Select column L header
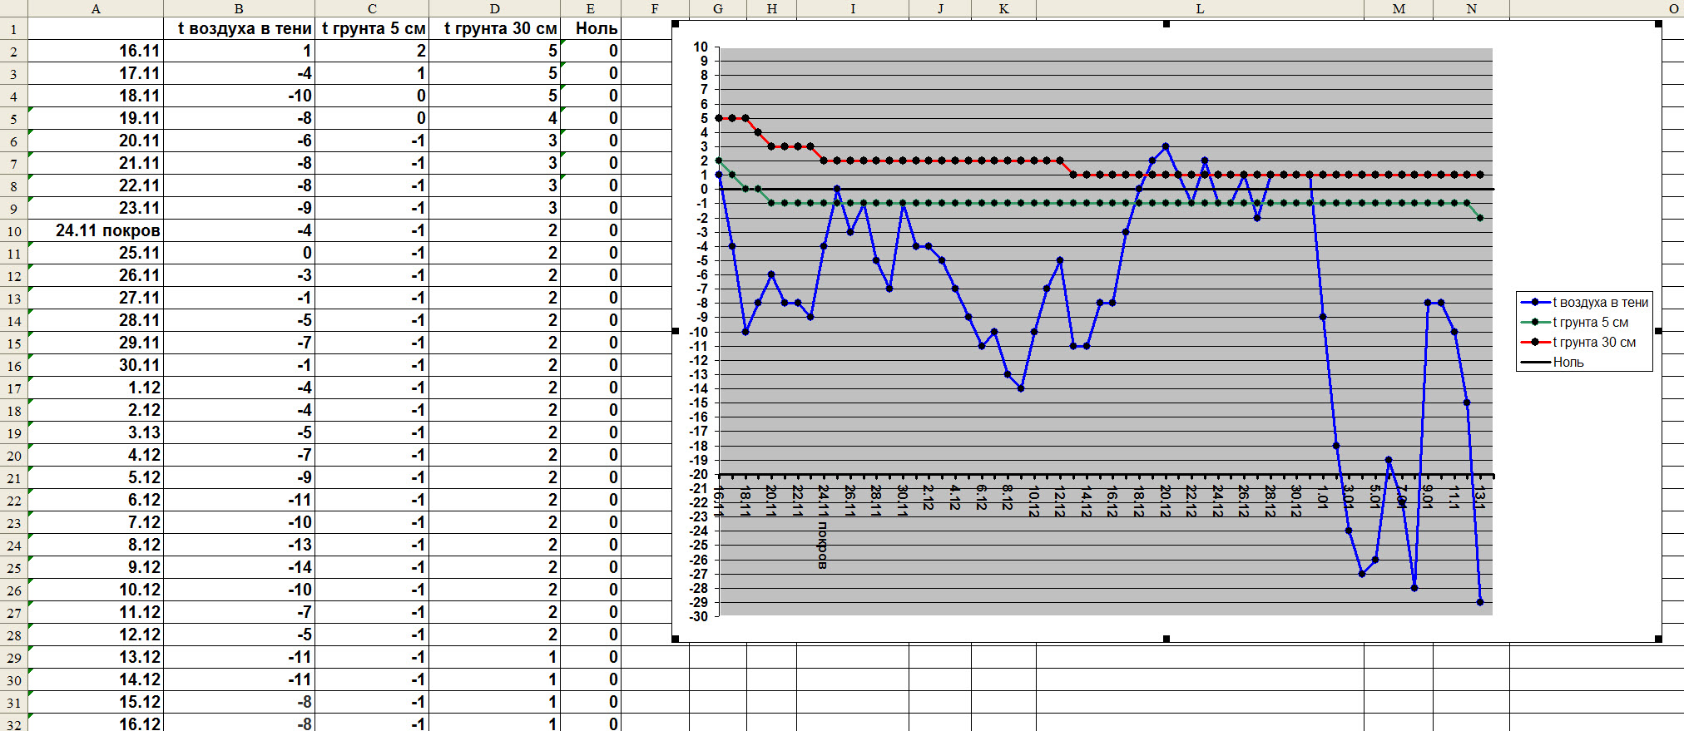This screenshot has height=731, width=1684. click(x=1199, y=8)
